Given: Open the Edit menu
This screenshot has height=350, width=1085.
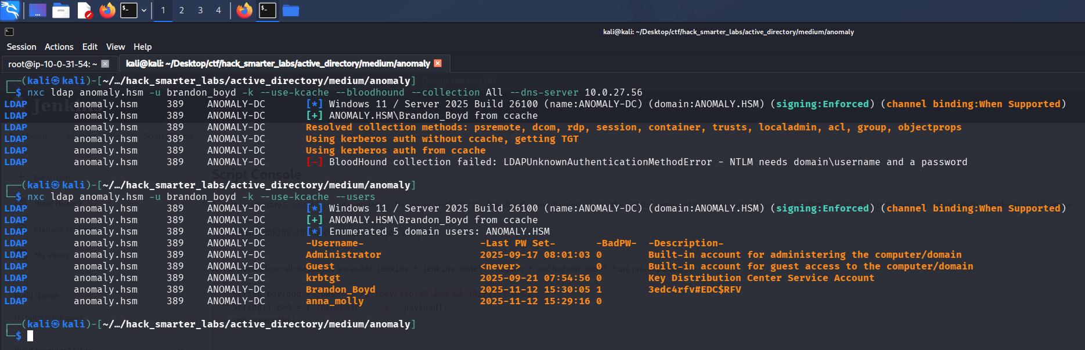Looking at the screenshot, I should [x=90, y=47].
